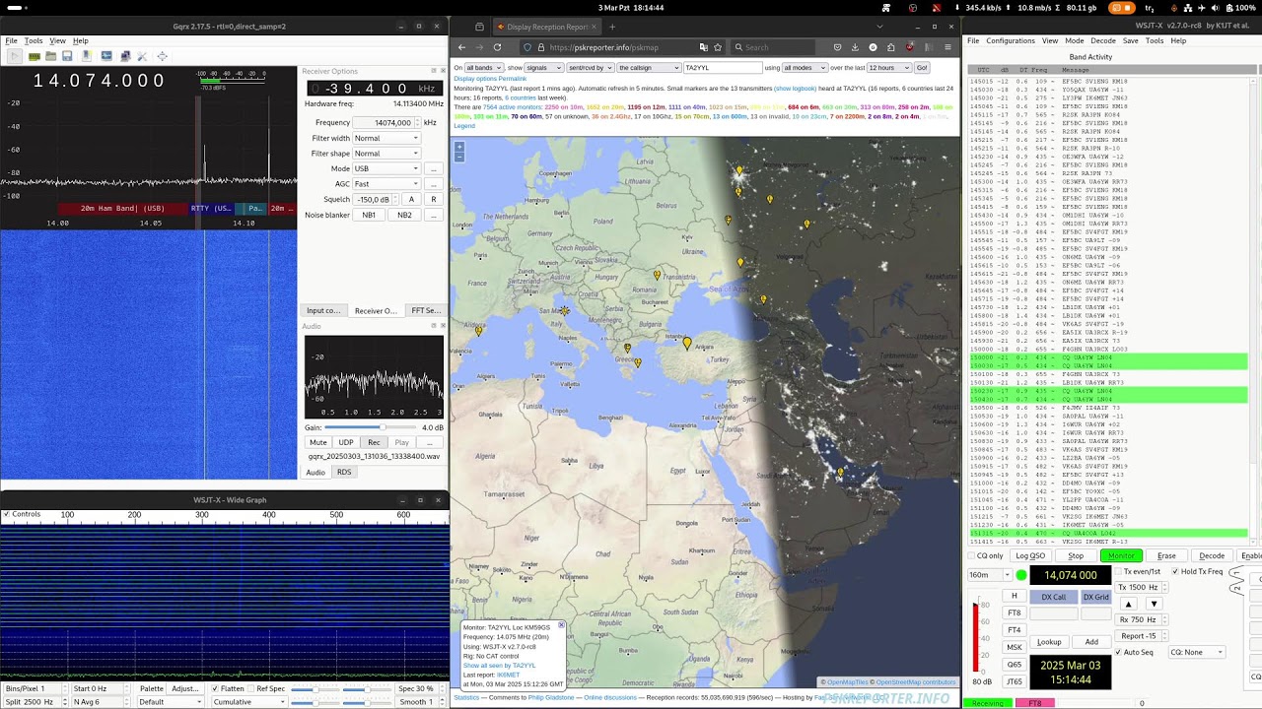Viewport: 1262px width, 709px height.
Task: Click system tray keyboard layout tr indicator
Action: 1150,8
